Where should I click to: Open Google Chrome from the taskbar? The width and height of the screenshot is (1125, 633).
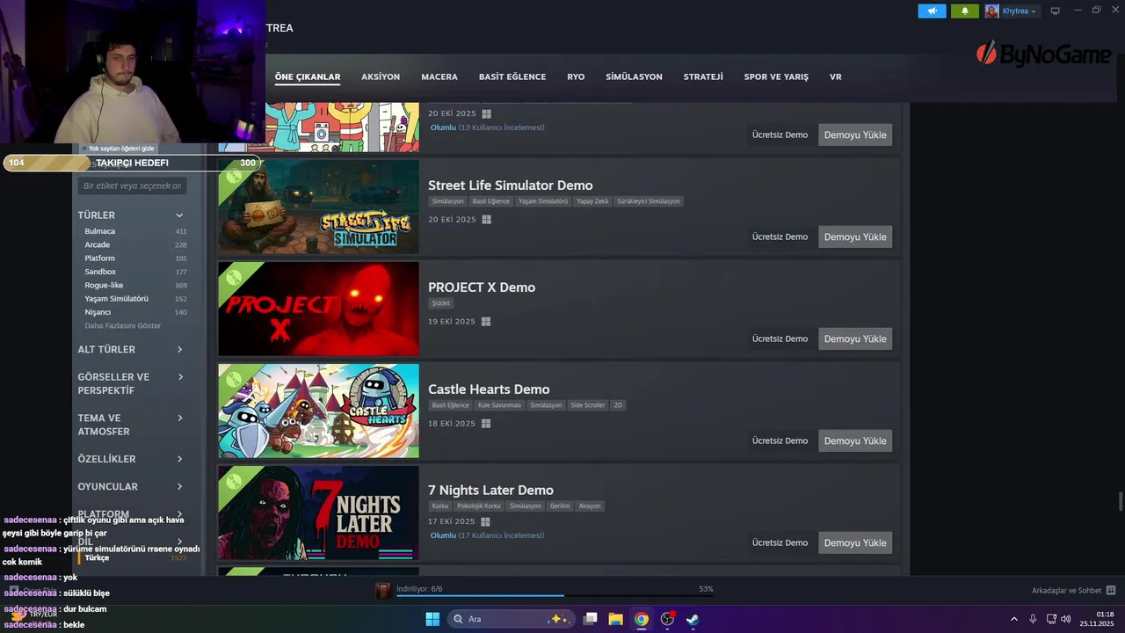pos(642,619)
